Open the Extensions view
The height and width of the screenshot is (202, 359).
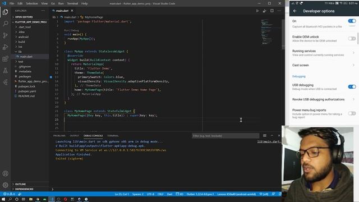[x=5, y=58]
